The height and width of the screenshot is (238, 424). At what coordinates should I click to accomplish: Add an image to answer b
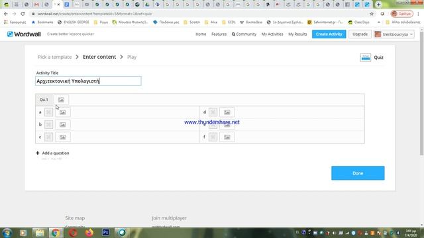click(x=62, y=124)
